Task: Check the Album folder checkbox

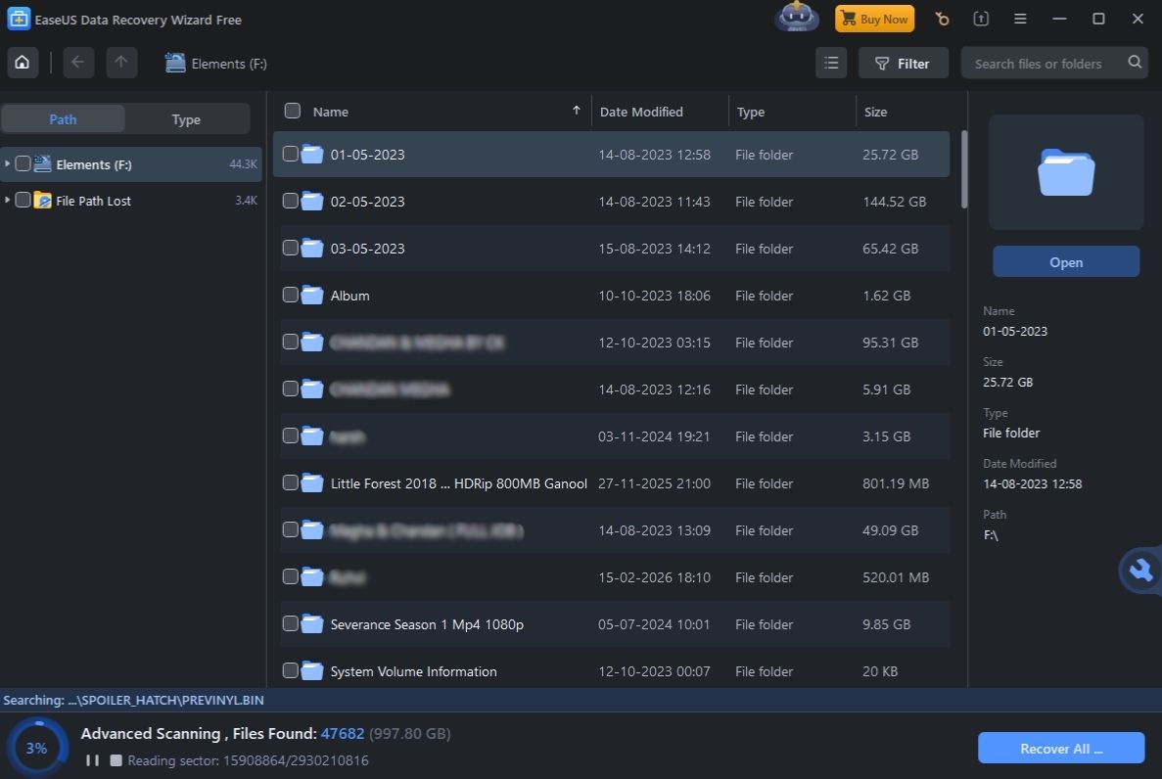Action: (291, 295)
